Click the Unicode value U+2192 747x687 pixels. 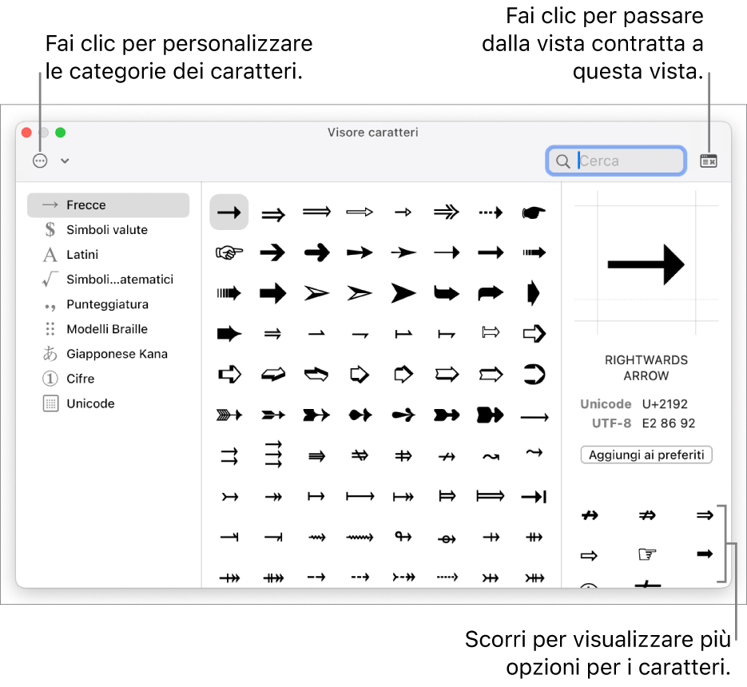(x=665, y=404)
